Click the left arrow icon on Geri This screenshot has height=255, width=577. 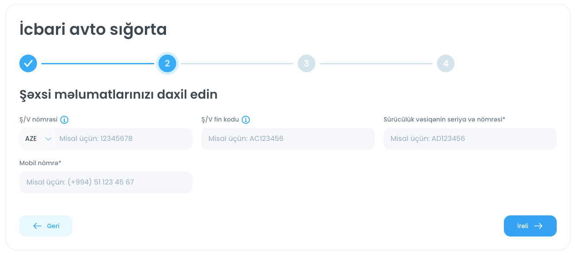(37, 226)
